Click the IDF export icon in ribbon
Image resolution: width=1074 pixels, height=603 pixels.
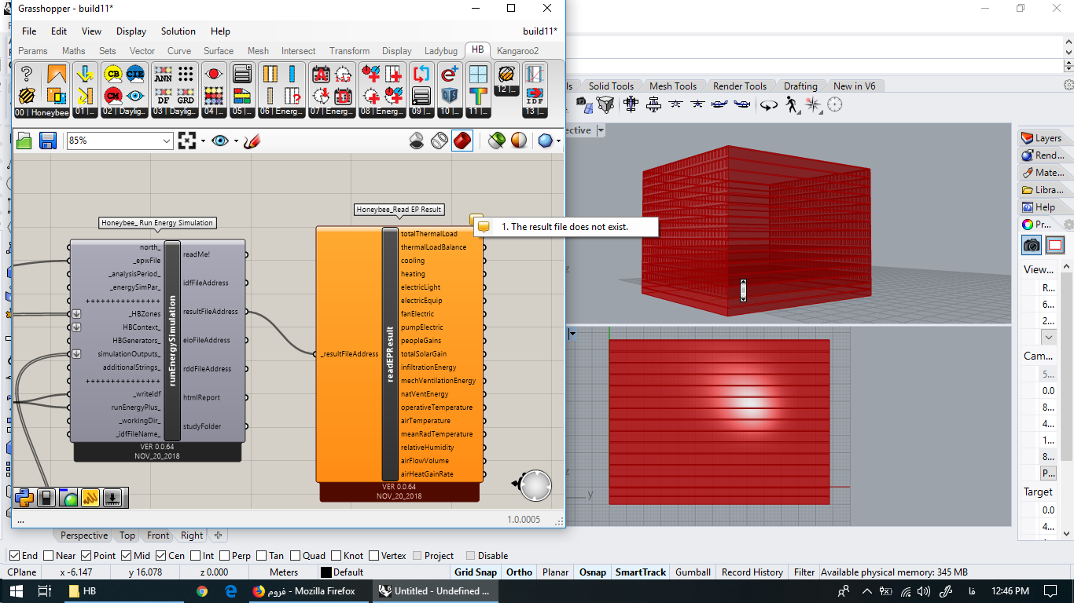point(535,96)
